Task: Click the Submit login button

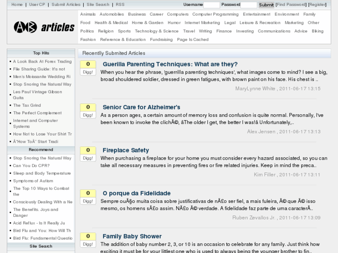Action: pyautogui.click(x=266, y=5)
